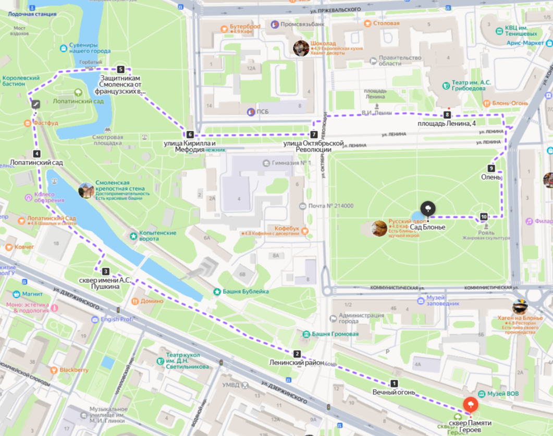553x436 pixels.
Task: Click the Башня Громовая place label
Action: pos(335,334)
